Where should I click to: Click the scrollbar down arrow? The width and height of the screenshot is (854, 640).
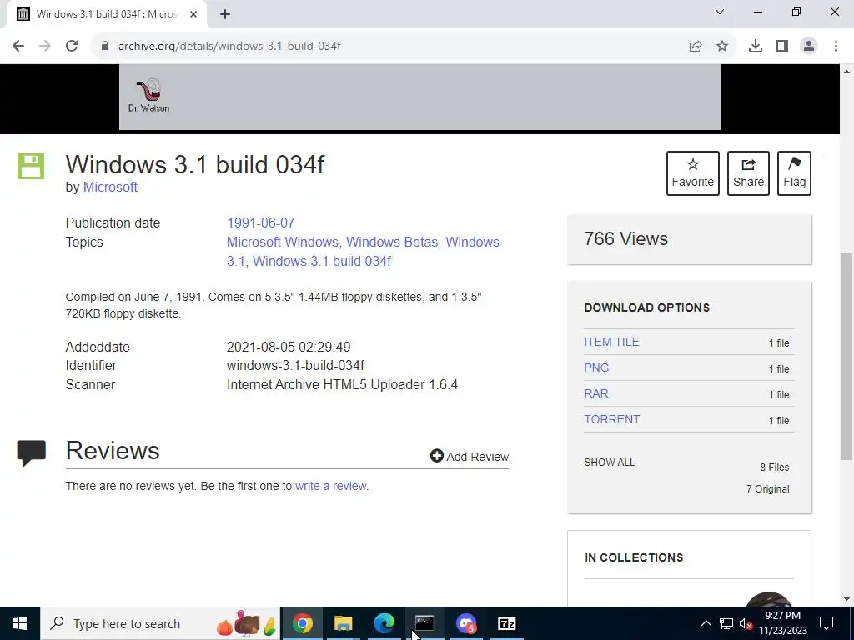coord(847,600)
